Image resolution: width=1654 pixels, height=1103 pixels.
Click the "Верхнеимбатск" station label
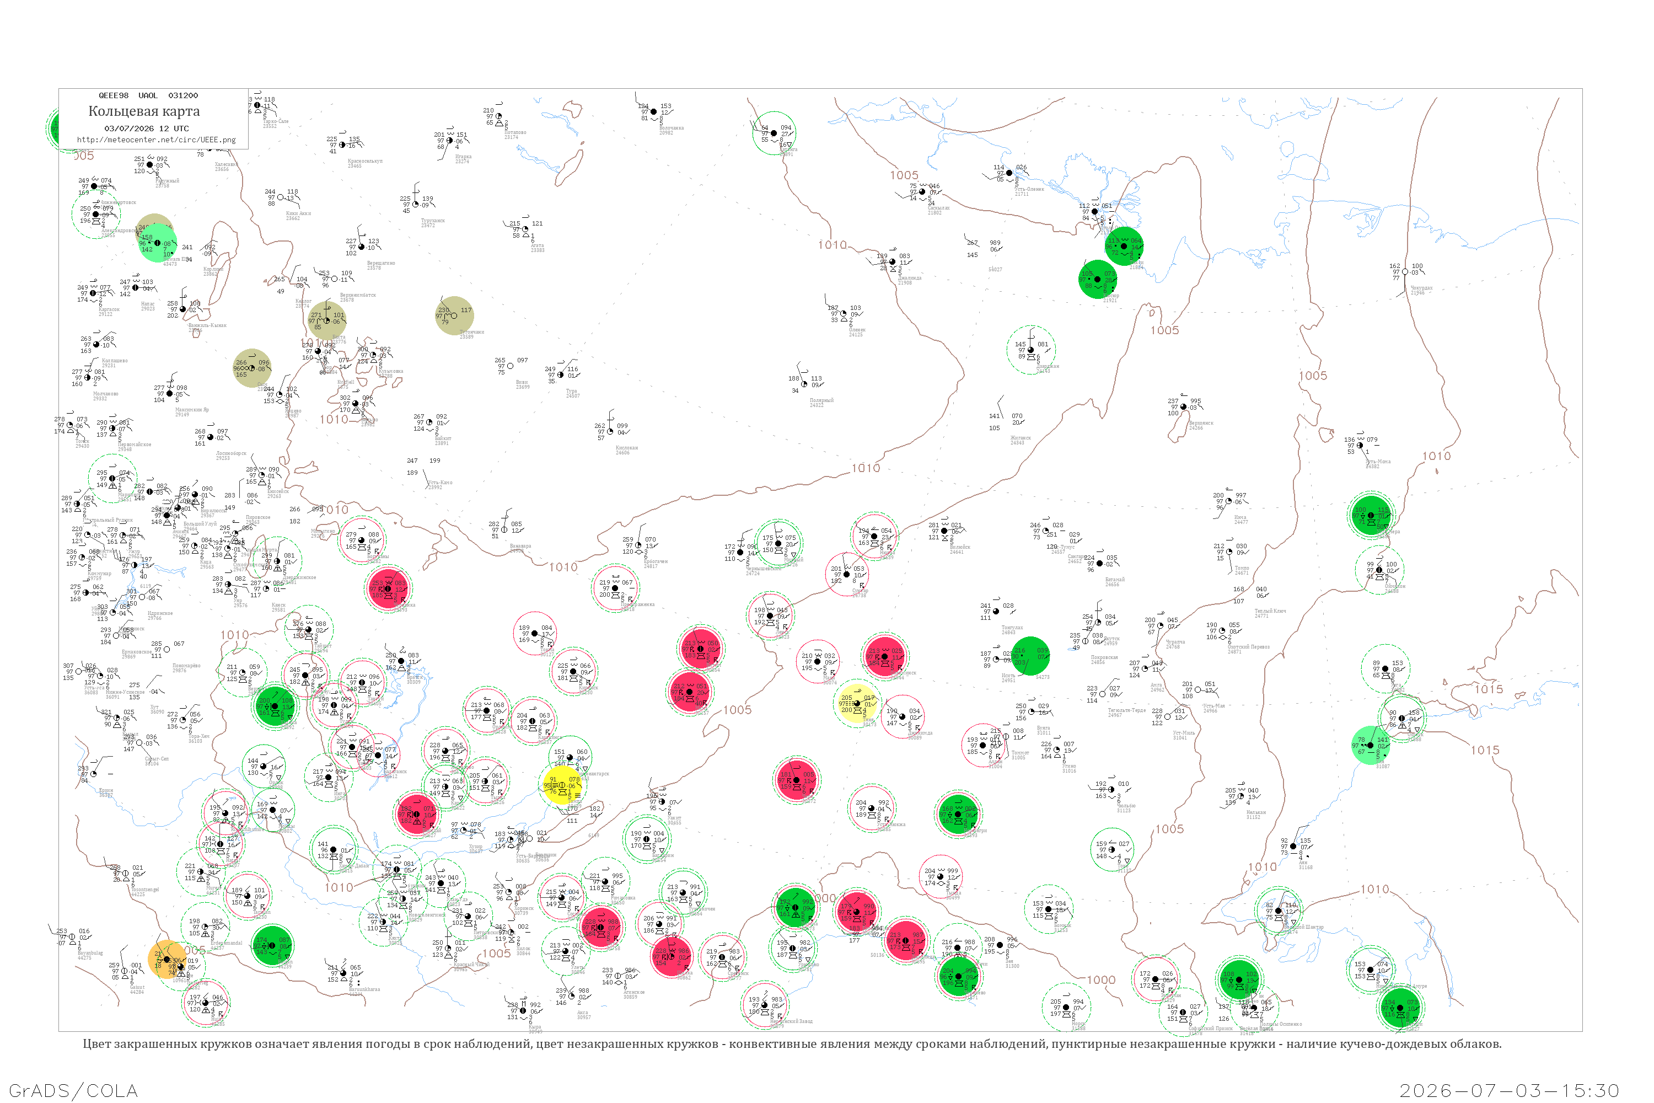(358, 296)
